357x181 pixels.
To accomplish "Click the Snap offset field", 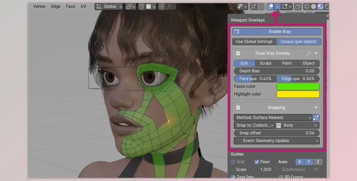I will click(x=277, y=133).
